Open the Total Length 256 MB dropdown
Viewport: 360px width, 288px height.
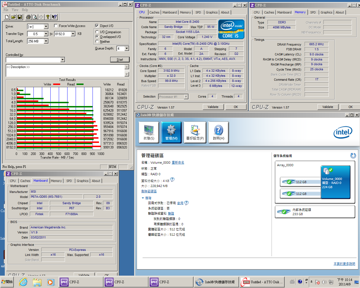(46, 41)
